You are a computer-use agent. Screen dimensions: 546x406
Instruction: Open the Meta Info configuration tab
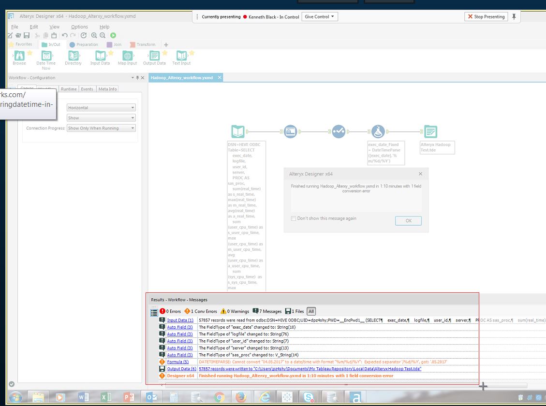107,89
